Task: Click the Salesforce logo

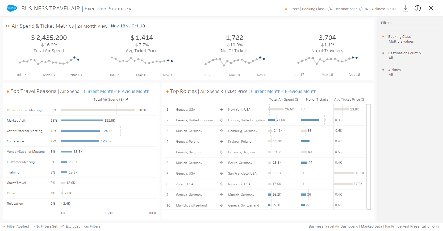Action: (12, 8)
